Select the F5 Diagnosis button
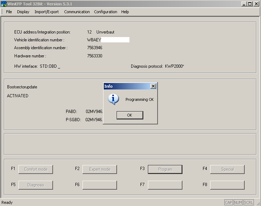 [36, 185]
